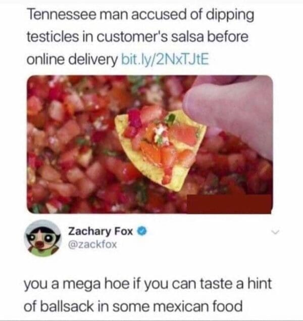Click the "testicles in customer's salsa" line
This screenshot has width=303, height=321.
138,37
